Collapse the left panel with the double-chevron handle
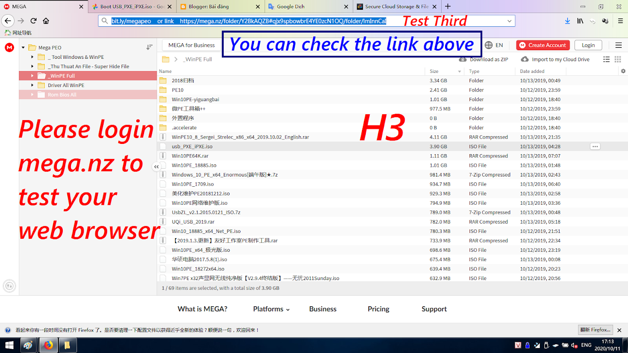Screen dimensions: 628x353 tap(156, 167)
